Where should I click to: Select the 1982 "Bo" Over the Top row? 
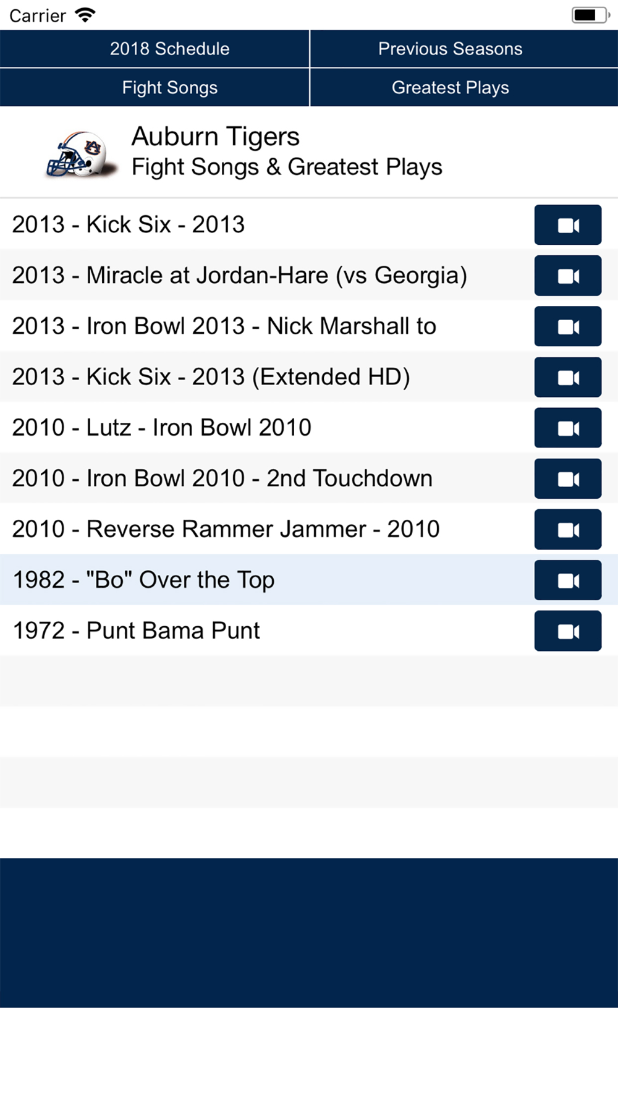coord(309,580)
